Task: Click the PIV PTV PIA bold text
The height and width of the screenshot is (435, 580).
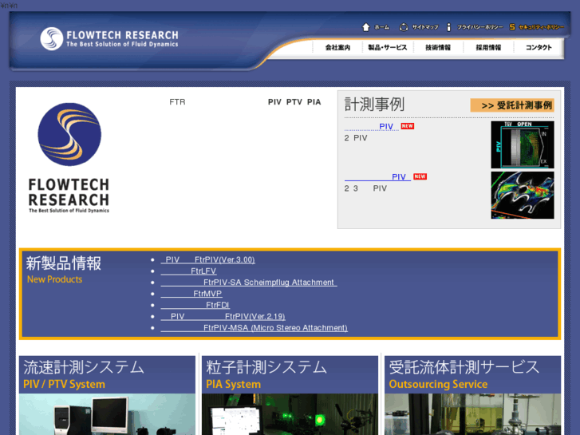Action: (294, 102)
